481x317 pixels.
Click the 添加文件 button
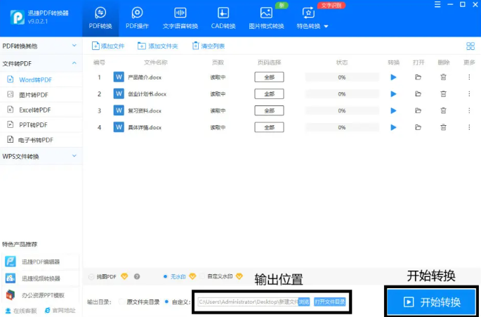tap(108, 46)
